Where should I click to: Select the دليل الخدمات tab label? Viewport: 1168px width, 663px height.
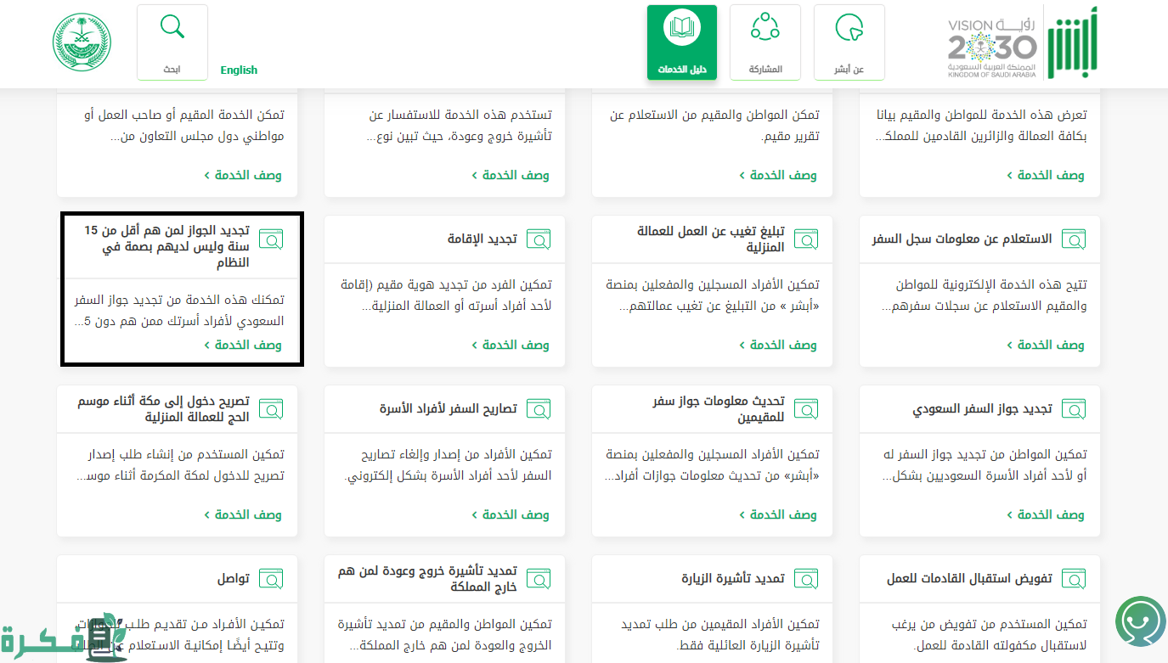pos(681,70)
